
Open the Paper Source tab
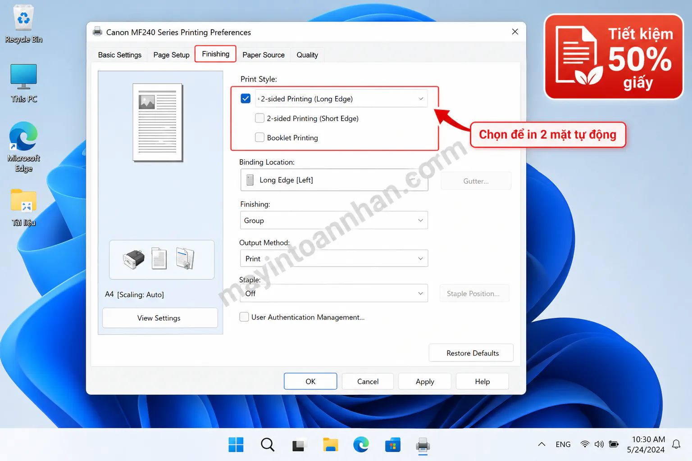click(264, 55)
